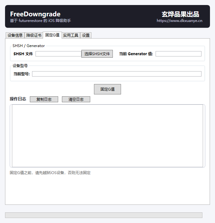The height and width of the screenshot is (223, 215).
Task: Click the 当前型号 input field
Action: click(117, 74)
